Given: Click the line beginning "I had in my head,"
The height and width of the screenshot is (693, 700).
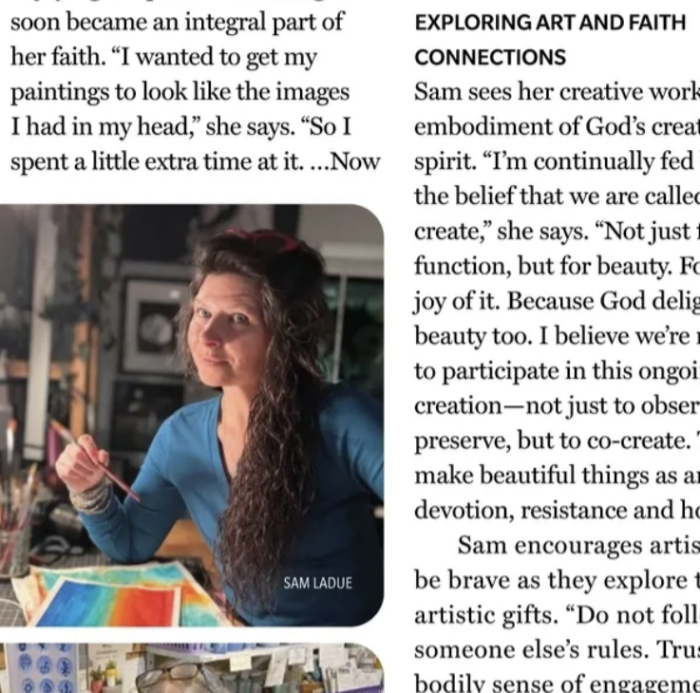Looking at the screenshot, I should (180, 127).
